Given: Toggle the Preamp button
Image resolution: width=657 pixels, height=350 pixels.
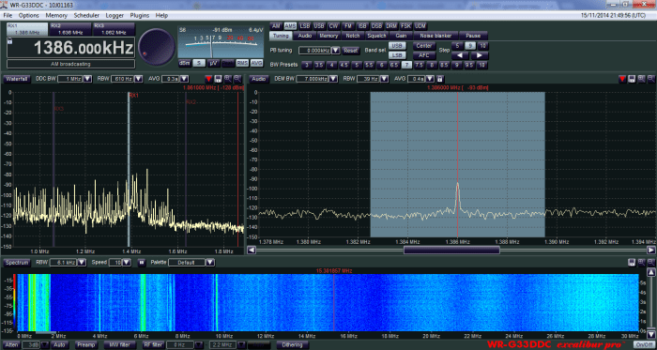Looking at the screenshot, I should pos(85,345).
